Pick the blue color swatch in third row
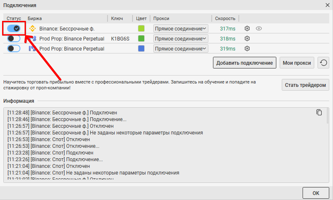 point(141,48)
